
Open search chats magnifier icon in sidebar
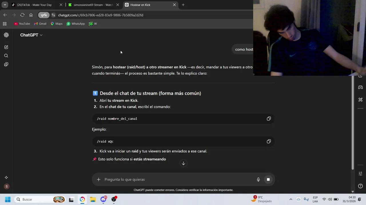pyautogui.click(x=6, y=56)
